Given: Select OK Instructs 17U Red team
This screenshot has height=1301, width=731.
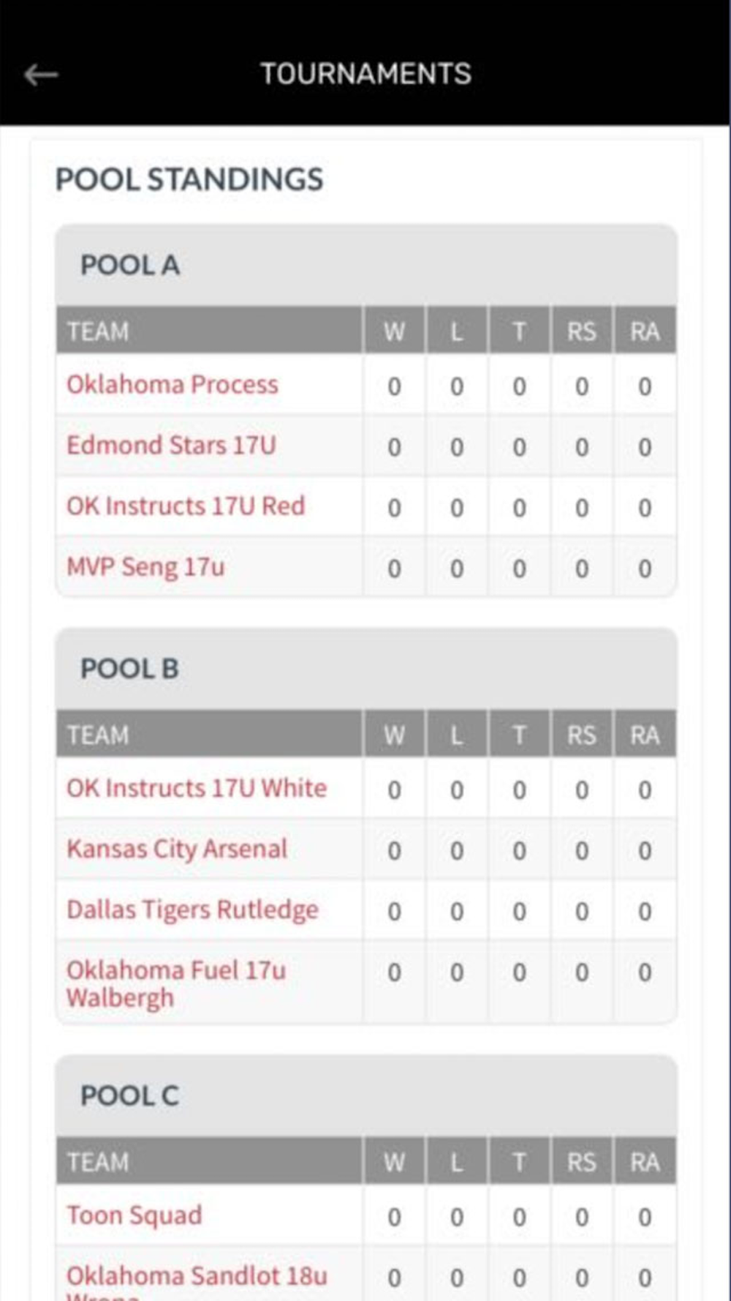Looking at the screenshot, I should pos(186,506).
